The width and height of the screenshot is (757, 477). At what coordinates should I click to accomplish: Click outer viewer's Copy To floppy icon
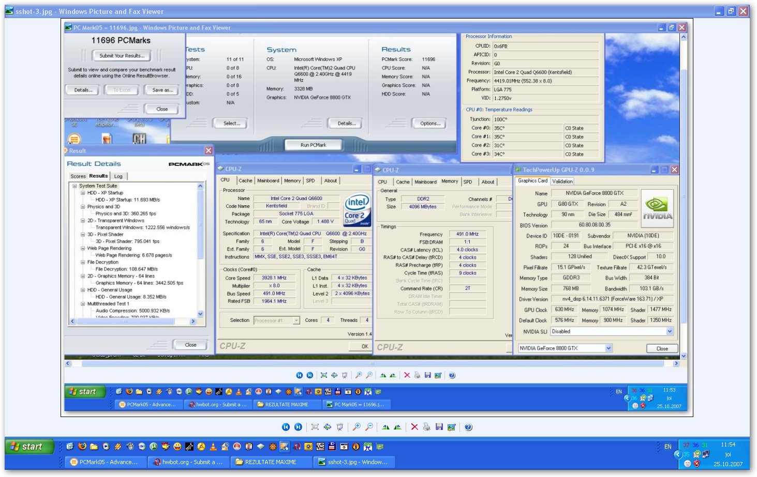439,427
